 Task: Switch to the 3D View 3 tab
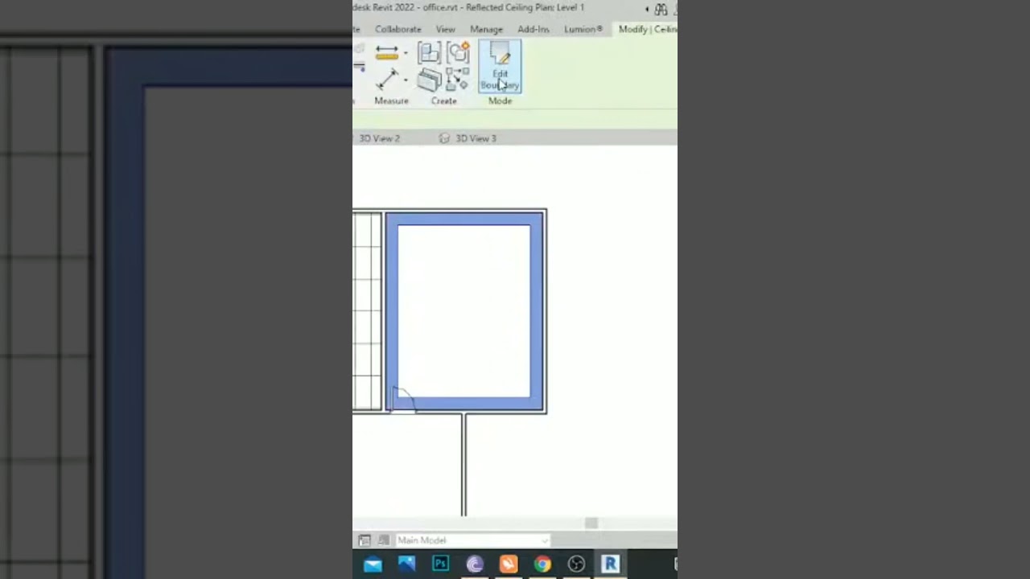click(476, 138)
